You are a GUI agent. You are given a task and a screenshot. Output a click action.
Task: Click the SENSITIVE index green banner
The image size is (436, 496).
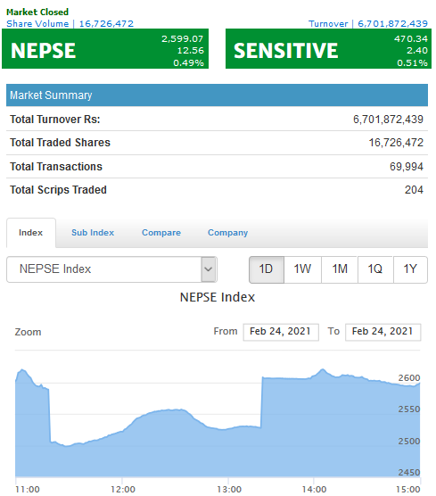[x=328, y=49]
